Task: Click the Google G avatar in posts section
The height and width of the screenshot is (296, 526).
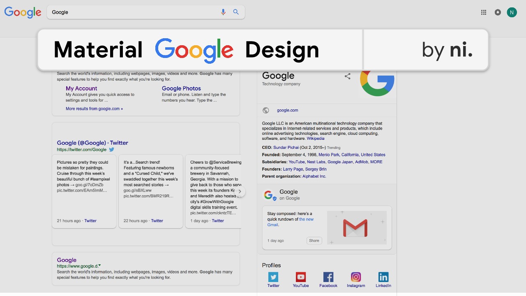Action: coord(269,195)
